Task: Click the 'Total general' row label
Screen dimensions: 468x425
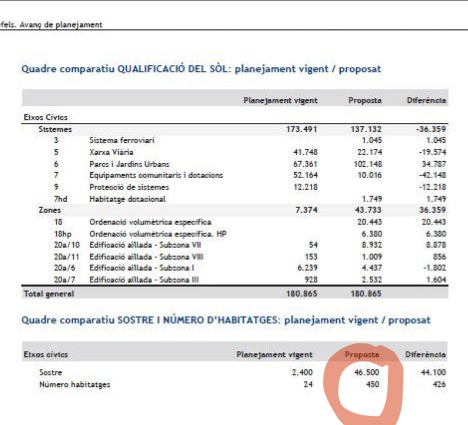Action: (49, 294)
